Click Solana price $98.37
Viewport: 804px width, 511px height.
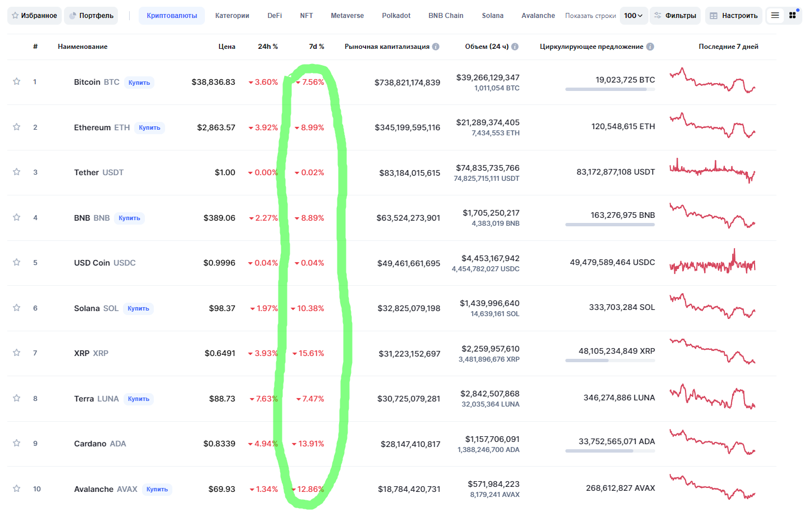222,308
